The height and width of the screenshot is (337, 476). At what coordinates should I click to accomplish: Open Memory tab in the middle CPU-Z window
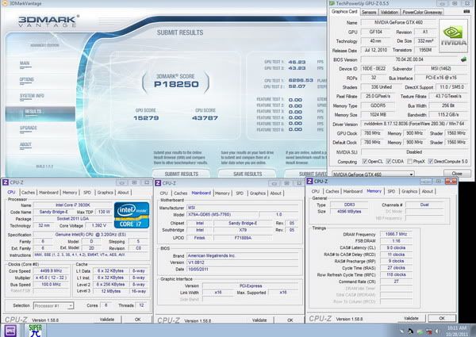click(222, 193)
